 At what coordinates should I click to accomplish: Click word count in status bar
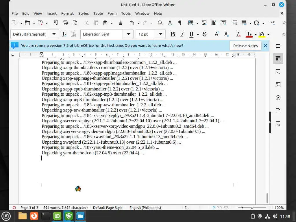[66, 208]
